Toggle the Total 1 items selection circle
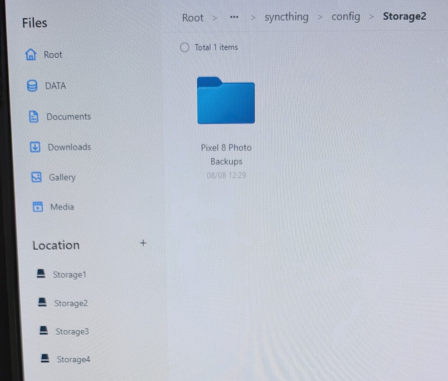Viewport: 448px width, 381px height. point(185,47)
